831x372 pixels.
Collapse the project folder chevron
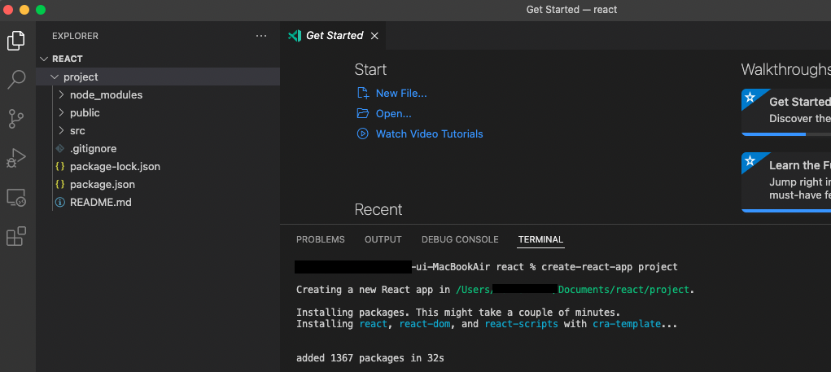coord(54,77)
